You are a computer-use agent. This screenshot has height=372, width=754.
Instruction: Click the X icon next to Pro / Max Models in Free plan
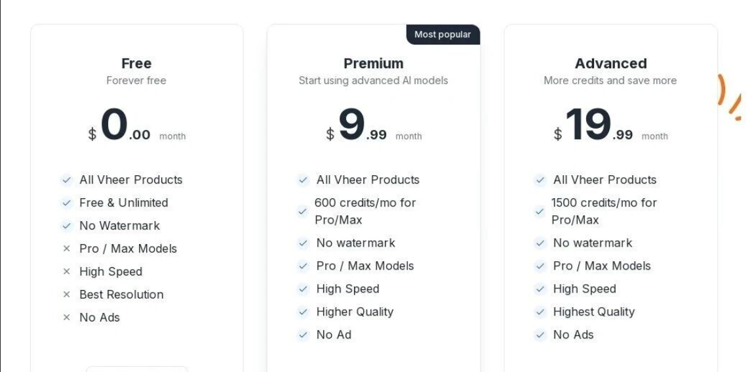[x=66, y=249]
